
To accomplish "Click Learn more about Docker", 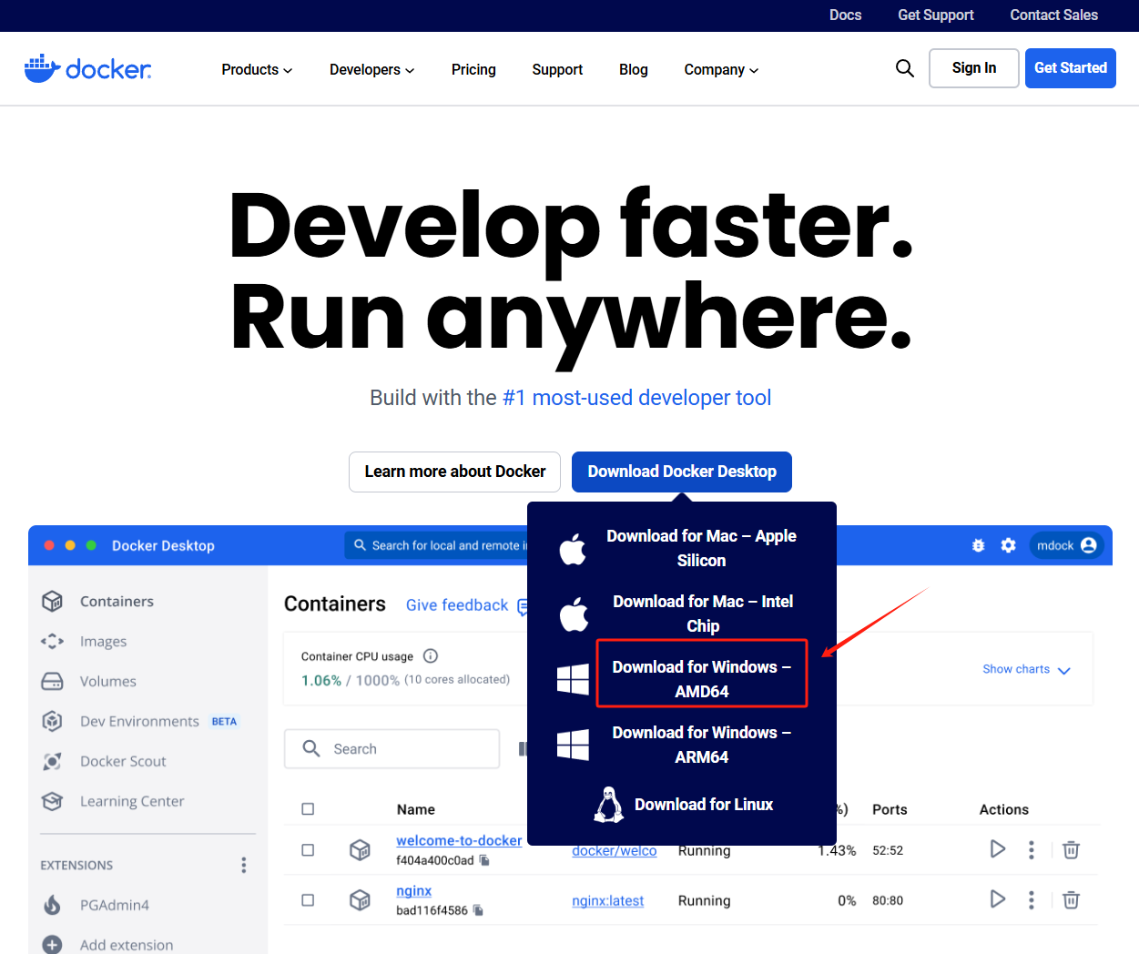I will 455,472.
